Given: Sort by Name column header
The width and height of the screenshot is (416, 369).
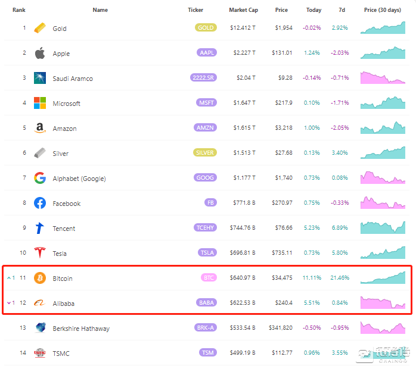Looking at the screenshot, I should (100, 10).
